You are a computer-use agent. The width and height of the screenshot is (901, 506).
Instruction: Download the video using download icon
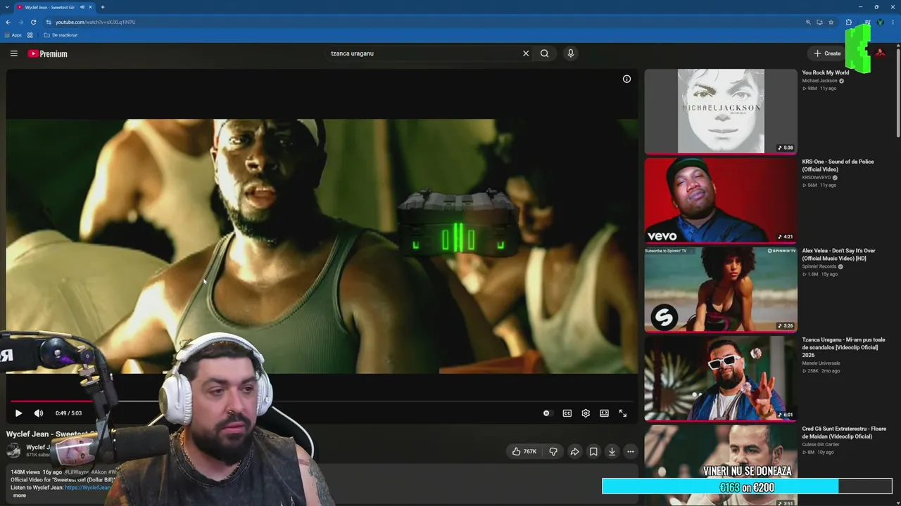point(612,452)
